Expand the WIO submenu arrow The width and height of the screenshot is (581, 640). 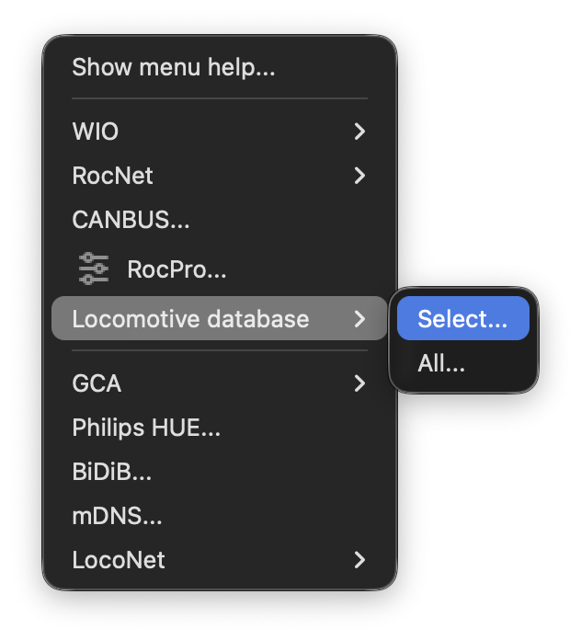click(359, 131)
